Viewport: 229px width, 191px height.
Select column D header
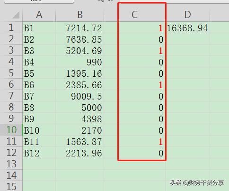tap(188, 15)
